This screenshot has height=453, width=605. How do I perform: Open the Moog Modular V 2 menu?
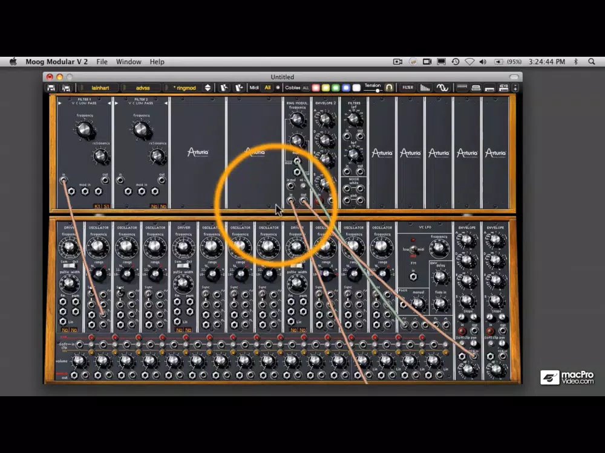pyautogui.click(x=57, y=62)
